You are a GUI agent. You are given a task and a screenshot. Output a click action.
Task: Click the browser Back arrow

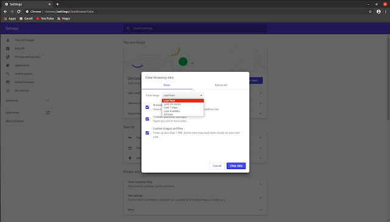pyautogui.click(x=5, y=12)
